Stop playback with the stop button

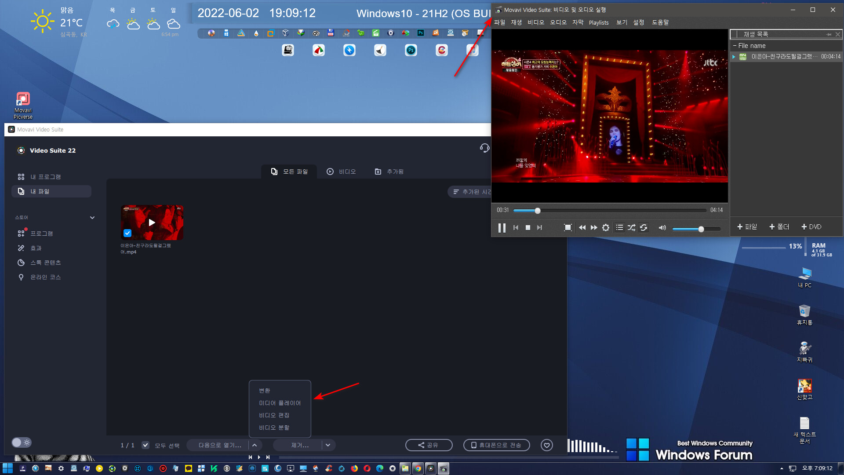[x=528, y=228]
